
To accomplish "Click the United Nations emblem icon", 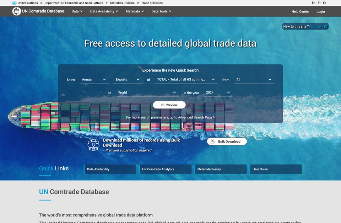I will pos(14,3).
